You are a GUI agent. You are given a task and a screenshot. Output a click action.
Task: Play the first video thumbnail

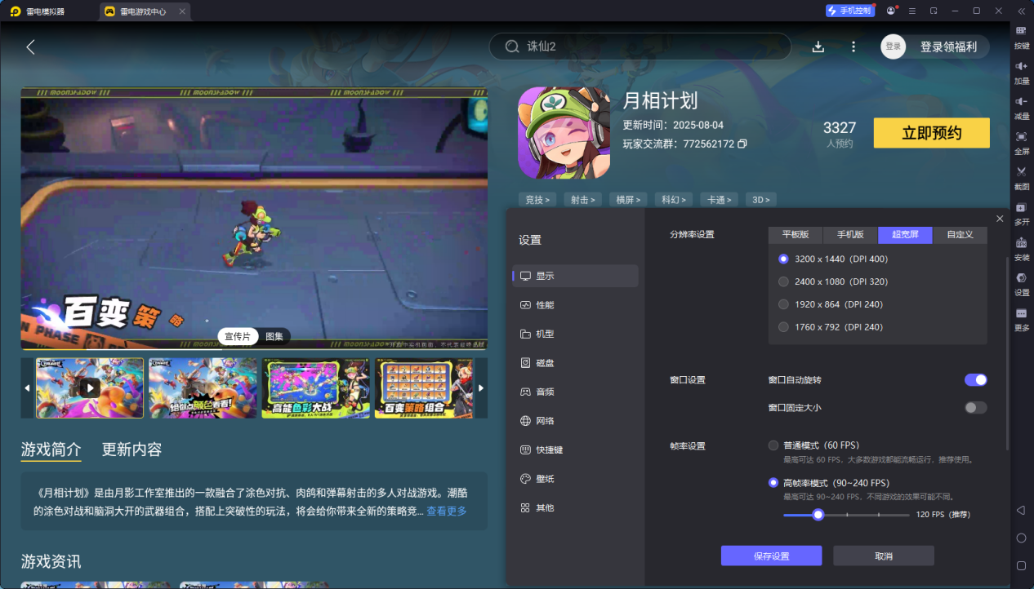(x=89, y=388)
